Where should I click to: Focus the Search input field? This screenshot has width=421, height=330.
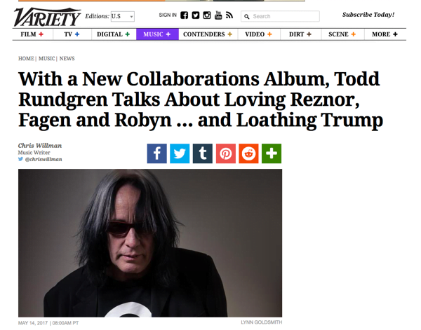click(280, 16)
